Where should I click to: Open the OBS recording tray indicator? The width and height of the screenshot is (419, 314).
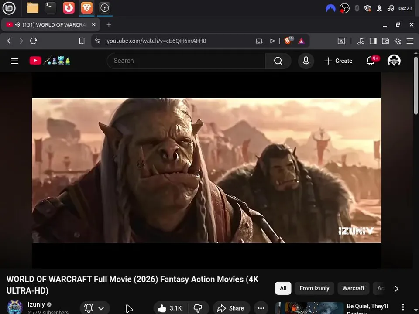point(344,8)
